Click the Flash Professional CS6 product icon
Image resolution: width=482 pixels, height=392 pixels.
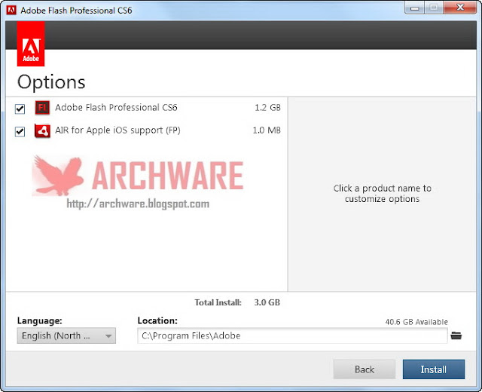(42, 108)
